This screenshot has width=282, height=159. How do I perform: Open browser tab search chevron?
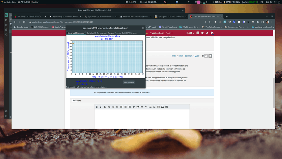(x=266, y=16)
